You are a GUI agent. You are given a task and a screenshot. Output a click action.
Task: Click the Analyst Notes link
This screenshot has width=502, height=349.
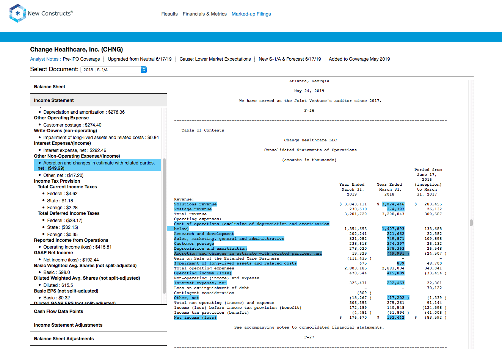click(44, 59)
